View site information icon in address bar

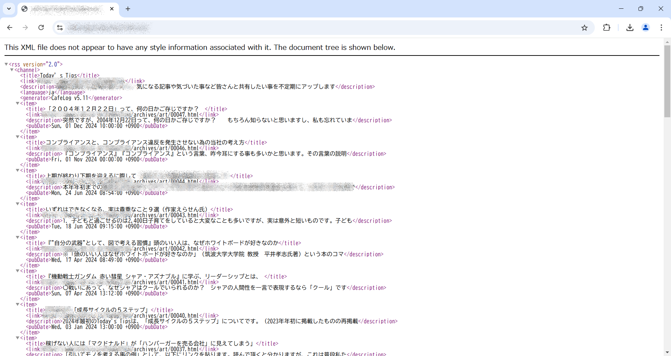(60, 28)
